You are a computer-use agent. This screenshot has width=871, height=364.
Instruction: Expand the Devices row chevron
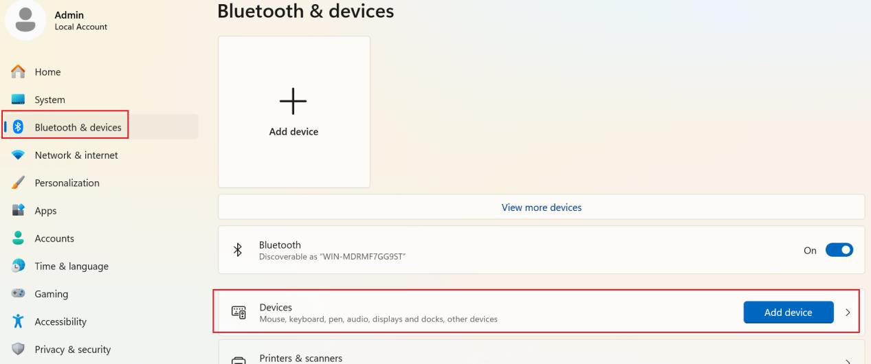[848, 312]
